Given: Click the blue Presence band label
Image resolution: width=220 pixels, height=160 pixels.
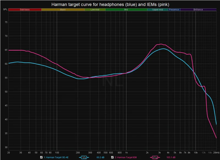Looking at the screenshot, I should coord(174,10).
